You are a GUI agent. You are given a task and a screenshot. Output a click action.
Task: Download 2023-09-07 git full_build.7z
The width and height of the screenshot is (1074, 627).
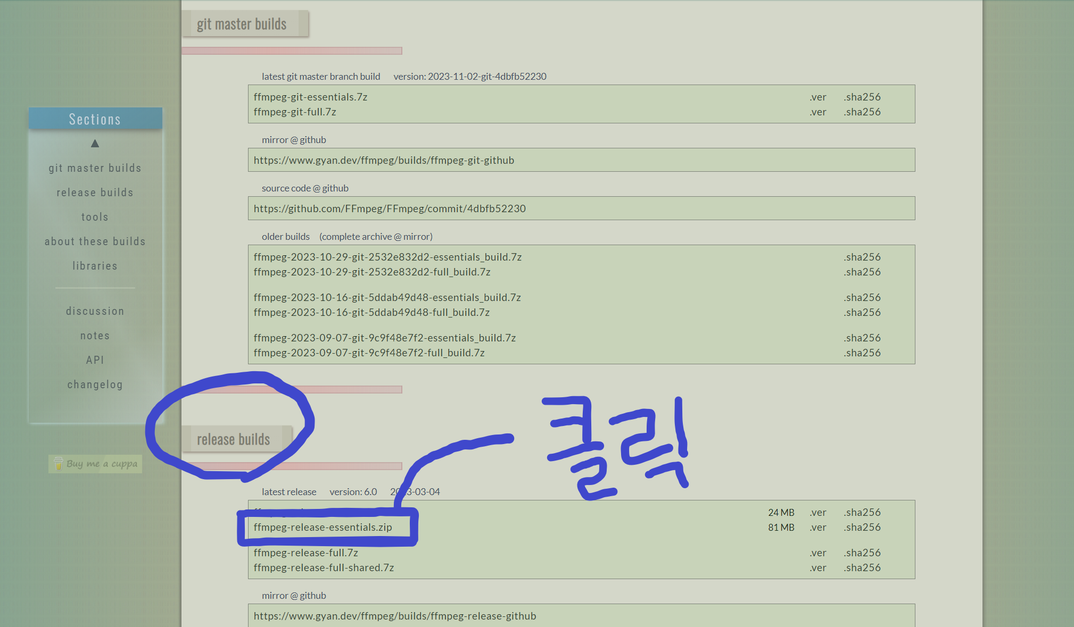(369, 353)
